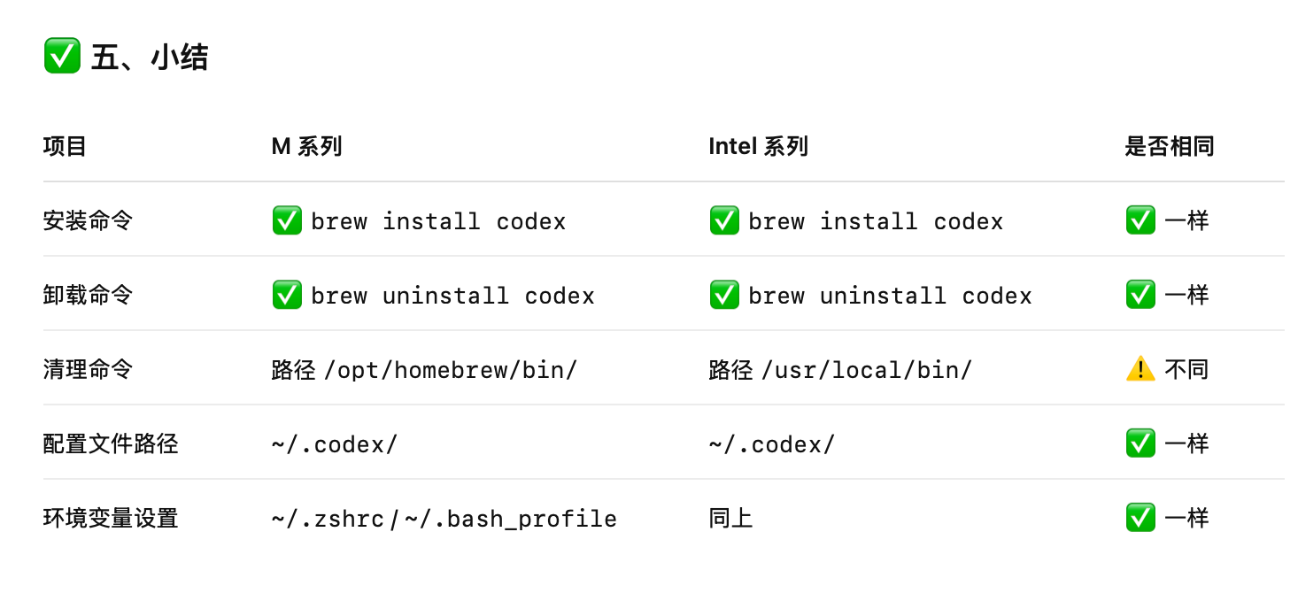1298x609 pixels.
Task: Click the M 系列 column header
Action: click(x=306, y=146)
